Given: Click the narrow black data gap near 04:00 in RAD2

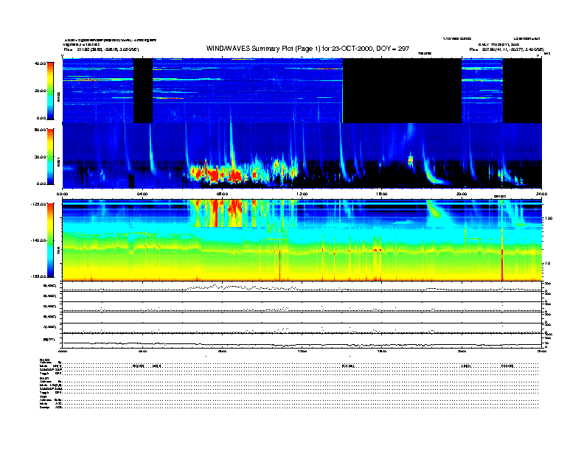Looking at the screenshot, I should point(143,91).
